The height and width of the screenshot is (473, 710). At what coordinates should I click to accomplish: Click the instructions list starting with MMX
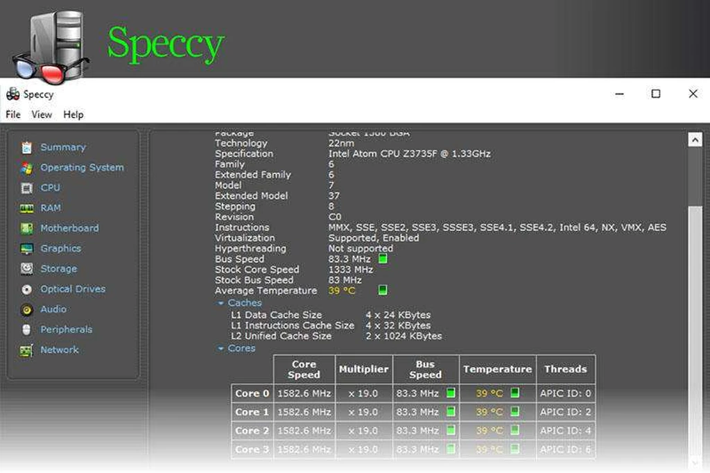click(x=497, y=227)
